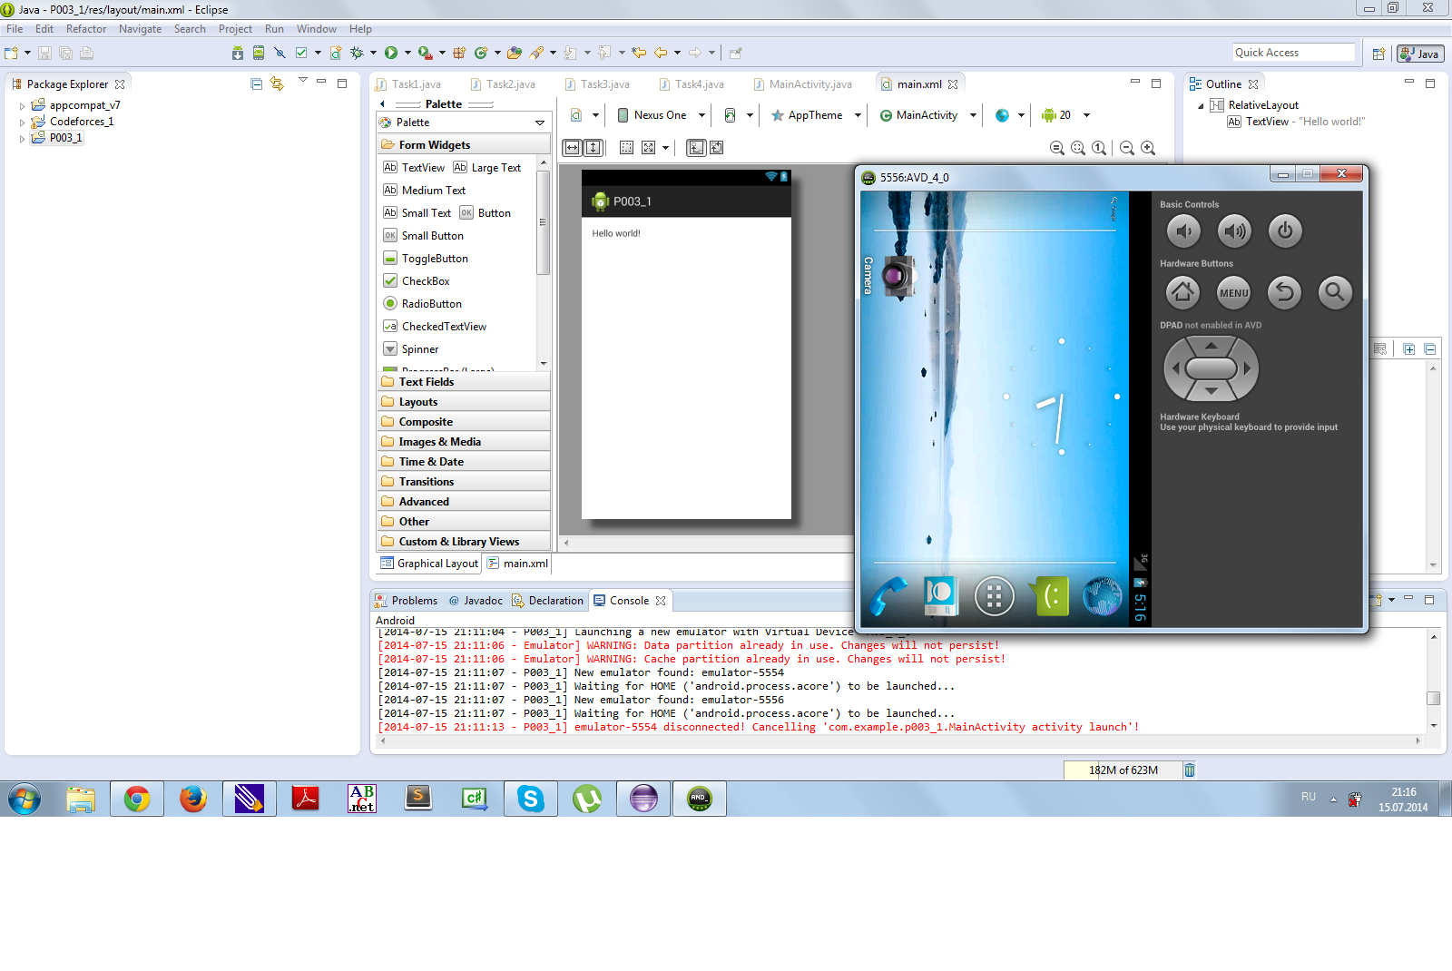Expand the appcompat_v7 project
The width and height of the screenshot is (1452, 971).
[23, 106]
